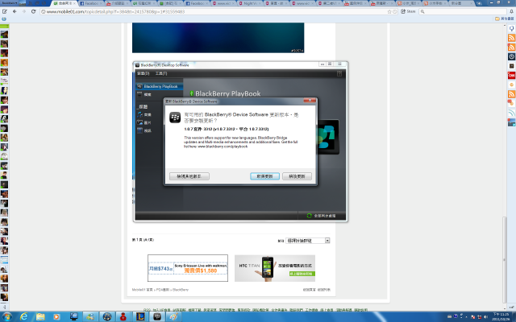Click 稍後更新 button in BlackBerry update dialog

(x=297, y=176)
